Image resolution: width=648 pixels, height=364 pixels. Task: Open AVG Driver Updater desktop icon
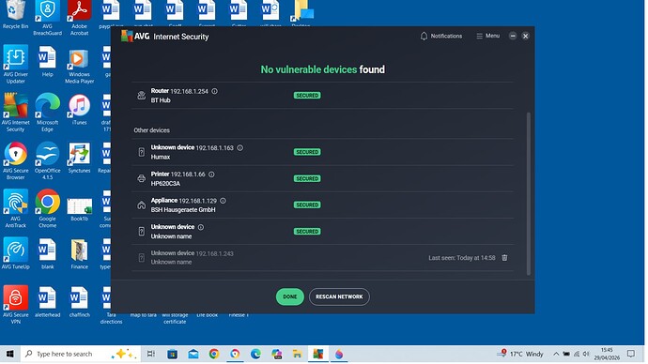[15, 64]
